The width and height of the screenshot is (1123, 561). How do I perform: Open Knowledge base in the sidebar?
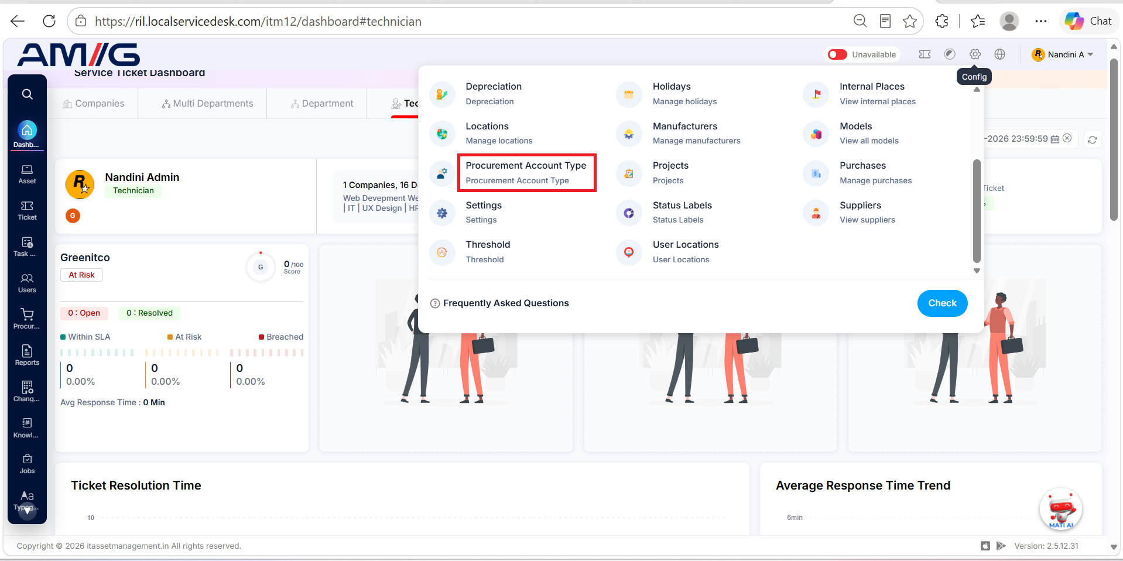coord(27,429)
